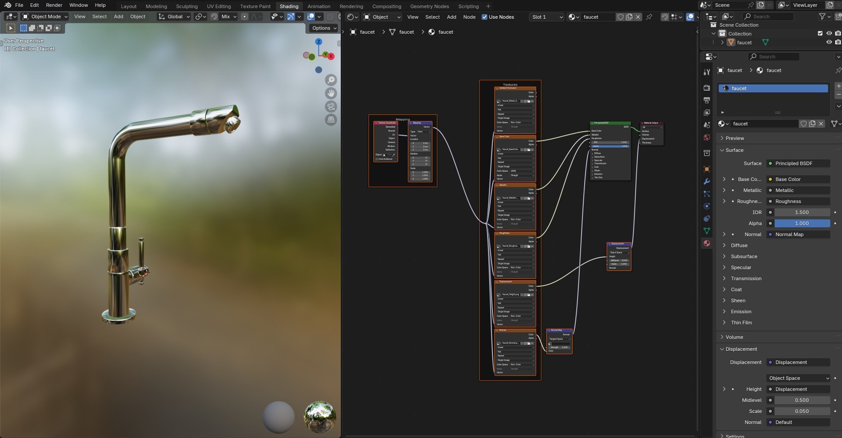The height and width of the screenshot is (438, 842).
Task: Open the View Layer properties tab
Action: 706,113
